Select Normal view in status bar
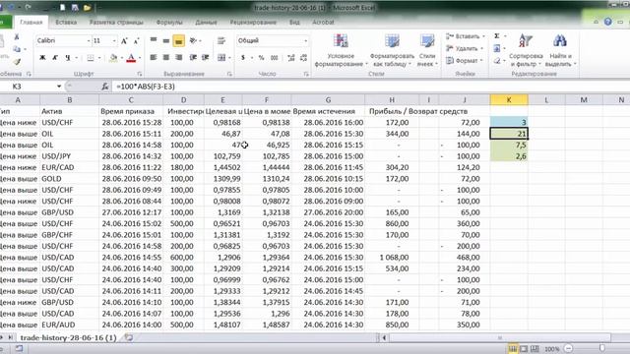 (x=512, y=348)
